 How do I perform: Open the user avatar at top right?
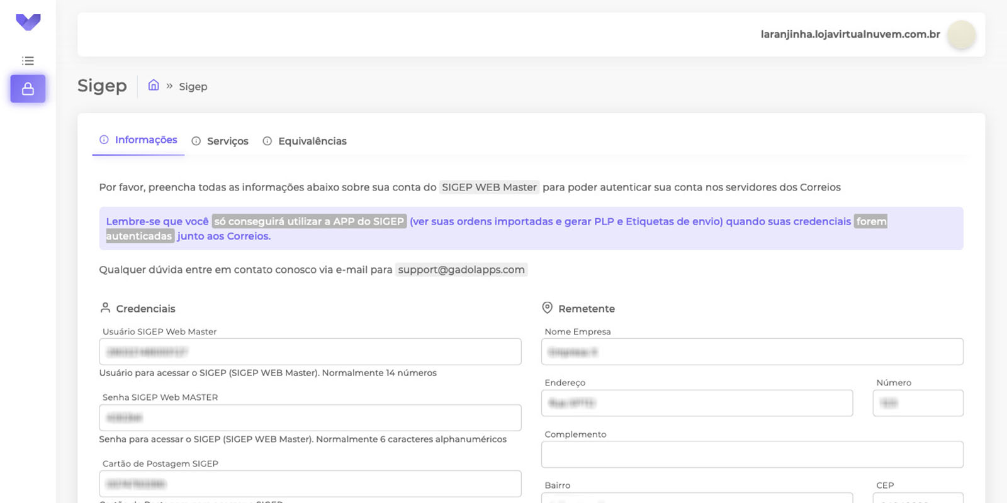point(961,35)
